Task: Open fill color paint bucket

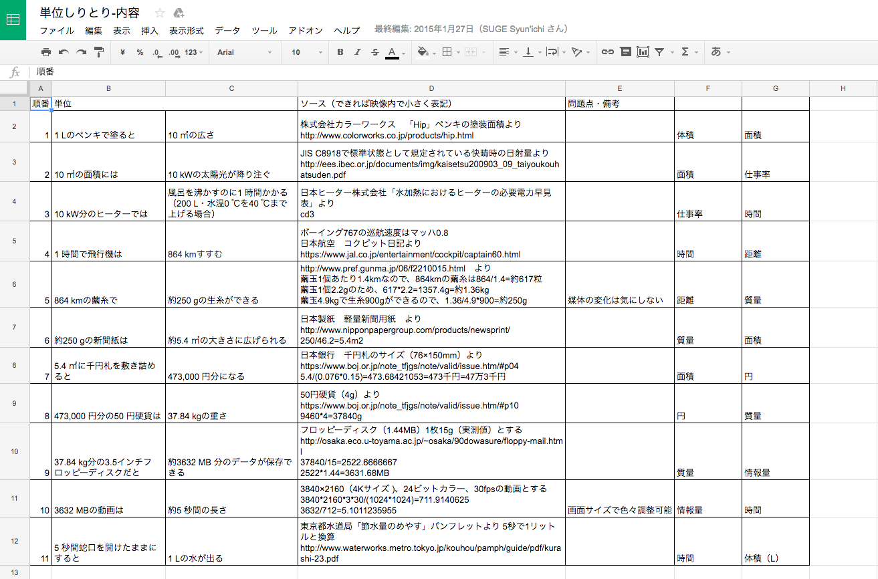Action: (x=425, y=52)
